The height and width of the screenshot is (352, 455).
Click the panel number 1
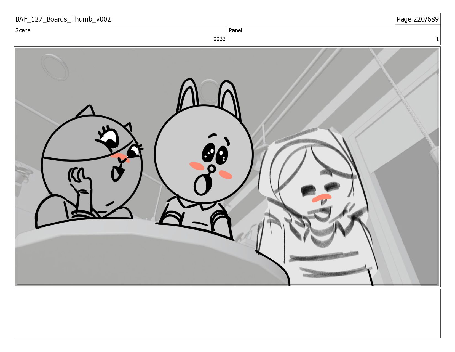point(437,39)
